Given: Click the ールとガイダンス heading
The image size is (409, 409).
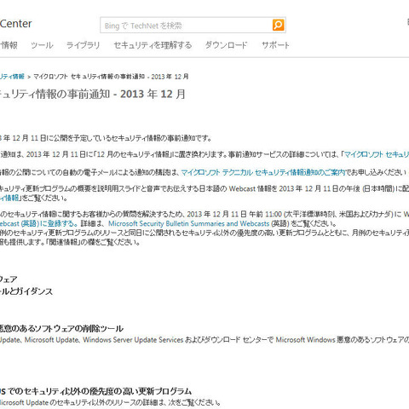Looking at the screenshot, I should coord(26,291).
